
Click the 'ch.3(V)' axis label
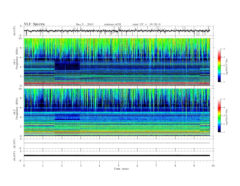pos(14,144)
